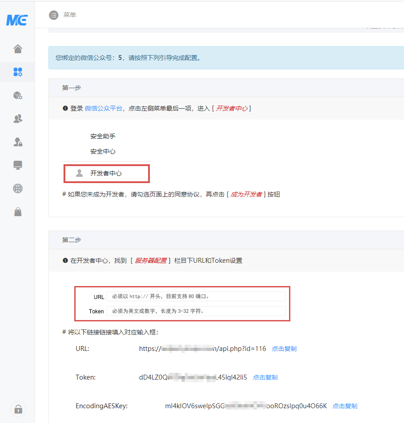404x423 pixels.
Task: Click the EncodingAESKey value text
Action: click(246, 406)
